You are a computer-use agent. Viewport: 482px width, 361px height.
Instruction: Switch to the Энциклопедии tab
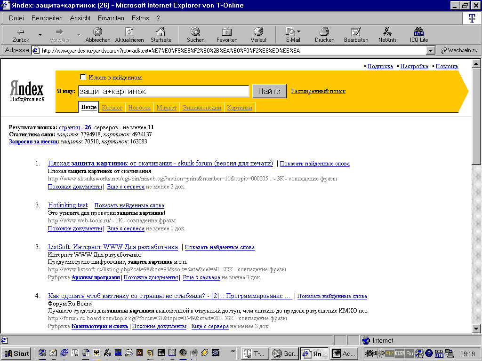(201, 108)
